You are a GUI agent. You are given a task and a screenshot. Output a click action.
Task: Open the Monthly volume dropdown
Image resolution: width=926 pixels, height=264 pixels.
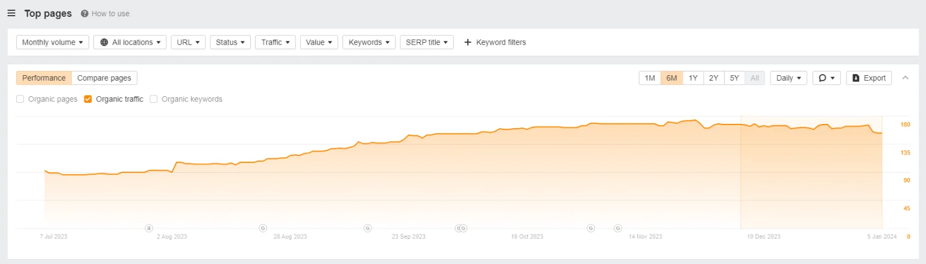pos(52,42)
